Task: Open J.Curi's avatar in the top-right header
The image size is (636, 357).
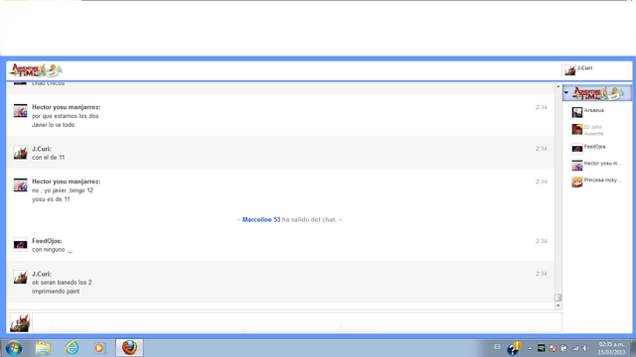Action: point(570,70)
